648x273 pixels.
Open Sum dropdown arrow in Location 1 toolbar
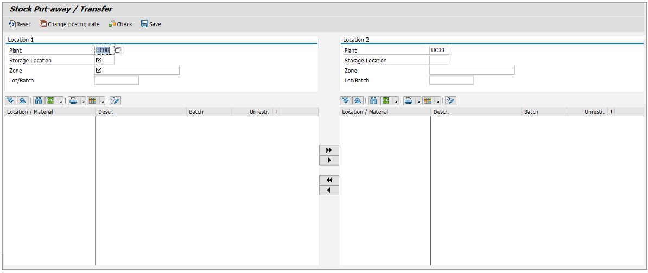click(x=60, y=100)
